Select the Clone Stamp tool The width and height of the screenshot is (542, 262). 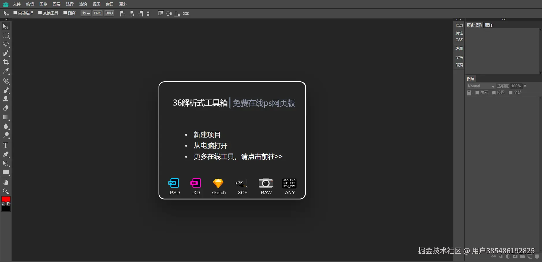coord(6,99)
